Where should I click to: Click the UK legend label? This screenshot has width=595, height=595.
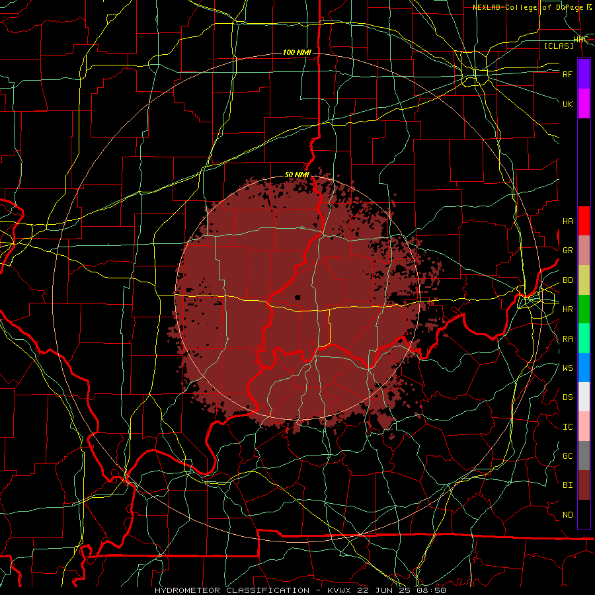coord(568,104)
